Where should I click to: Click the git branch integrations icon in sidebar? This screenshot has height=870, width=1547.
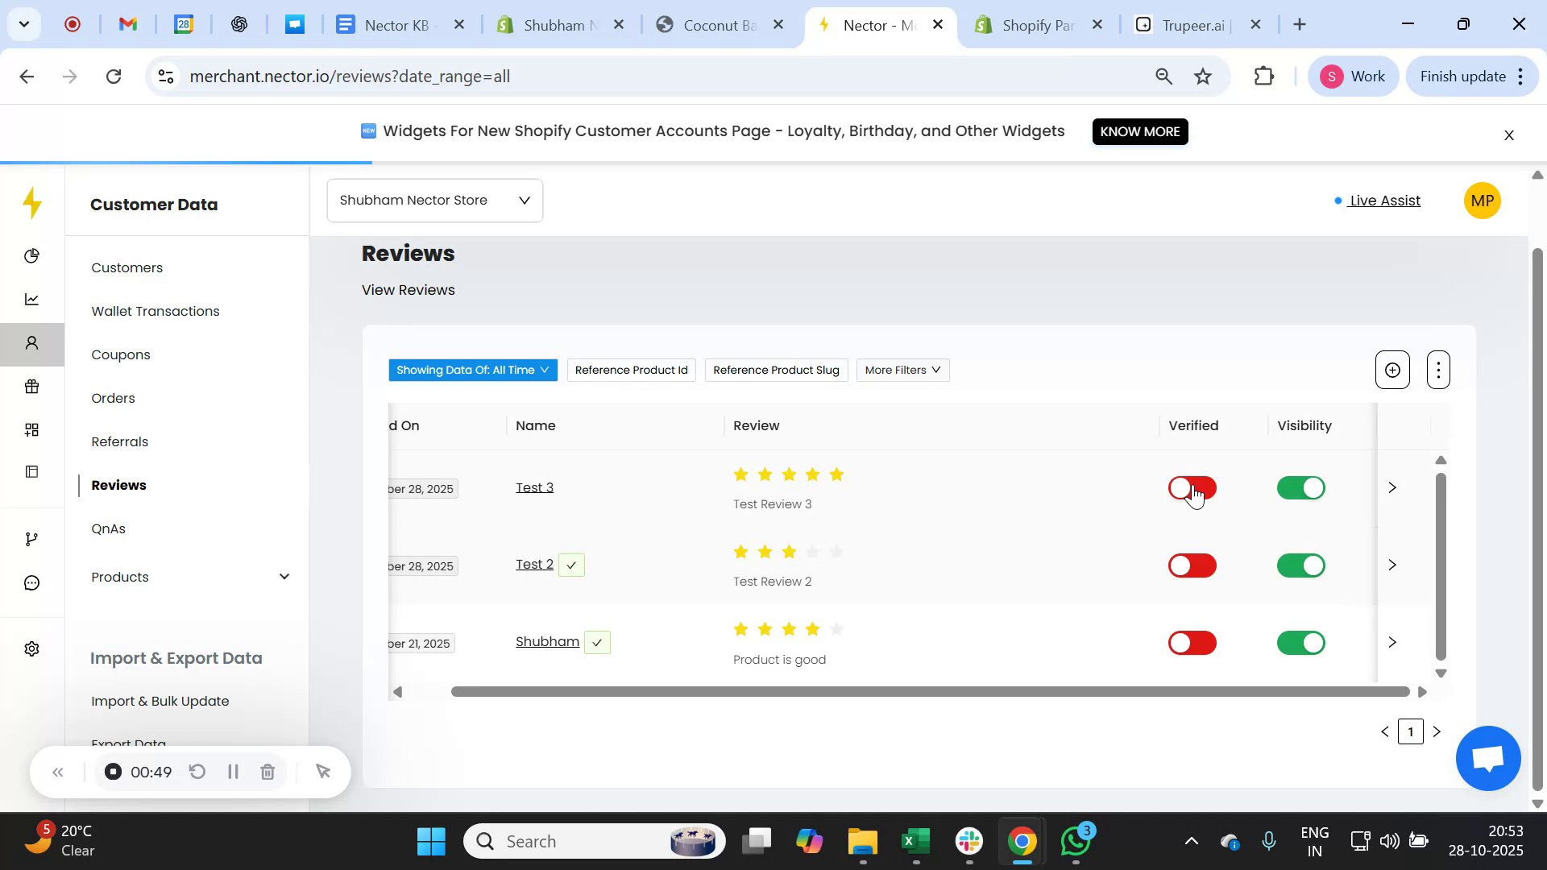[32, 538]
